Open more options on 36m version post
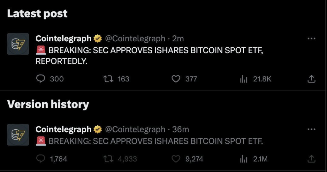327x172 pixels. (x=311, y=129)
